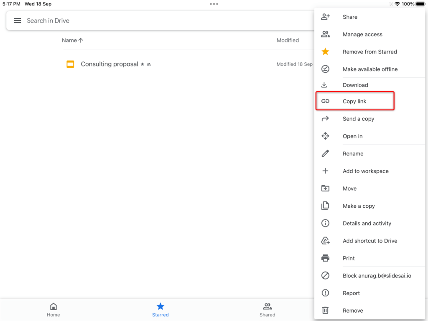Open the Shared tab
The width and height of the screenshot is (428, 321).
pyautogui.click(x=267, y=309)
